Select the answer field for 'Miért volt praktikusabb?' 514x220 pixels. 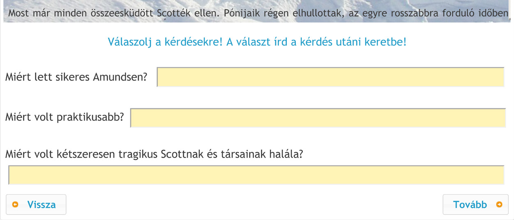coord(318,118)
